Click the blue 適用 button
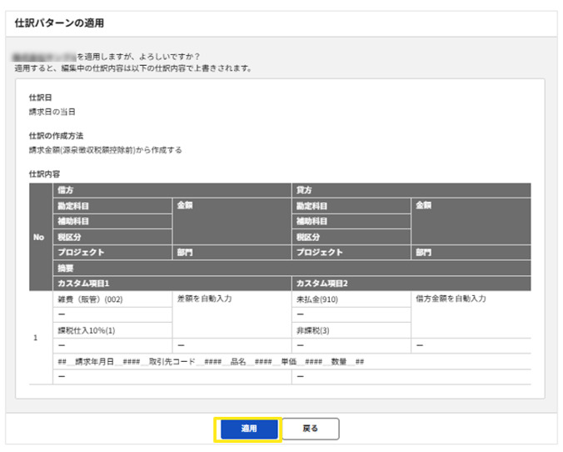 (249, 429)
